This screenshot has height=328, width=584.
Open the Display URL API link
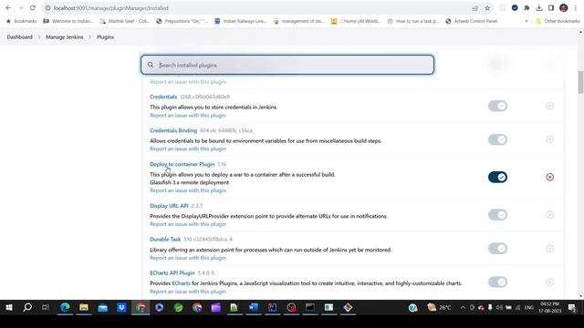coord(169,206)
